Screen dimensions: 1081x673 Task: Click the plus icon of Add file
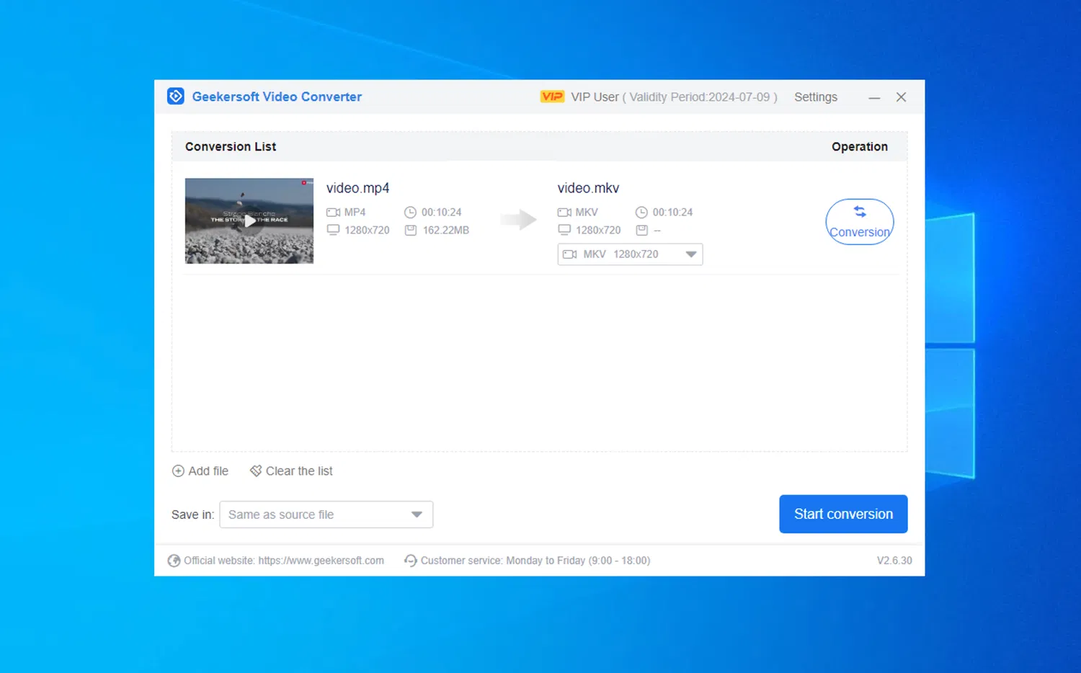pyautogui.click(x=178, y=471)
